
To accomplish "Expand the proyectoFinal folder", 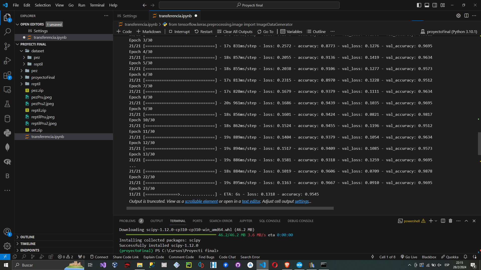I will [x=43, y=77].
